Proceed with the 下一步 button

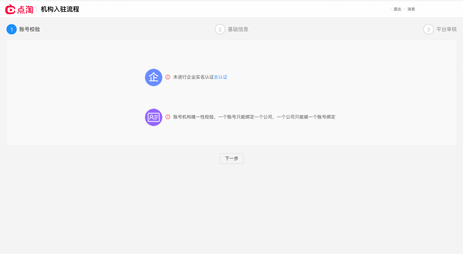[x=231, y=158]
